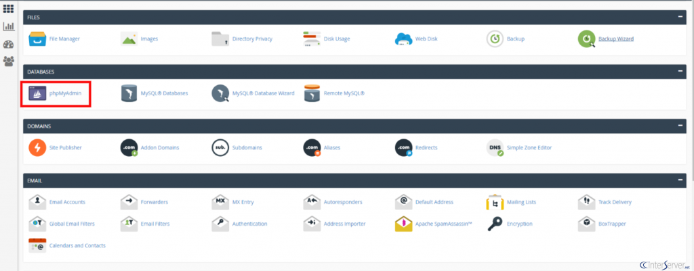Image resolution: width=694 pixels, height=271 pixels.
Task: Open the Simple Zone Editor DNS icon
Action: [495, 148]
